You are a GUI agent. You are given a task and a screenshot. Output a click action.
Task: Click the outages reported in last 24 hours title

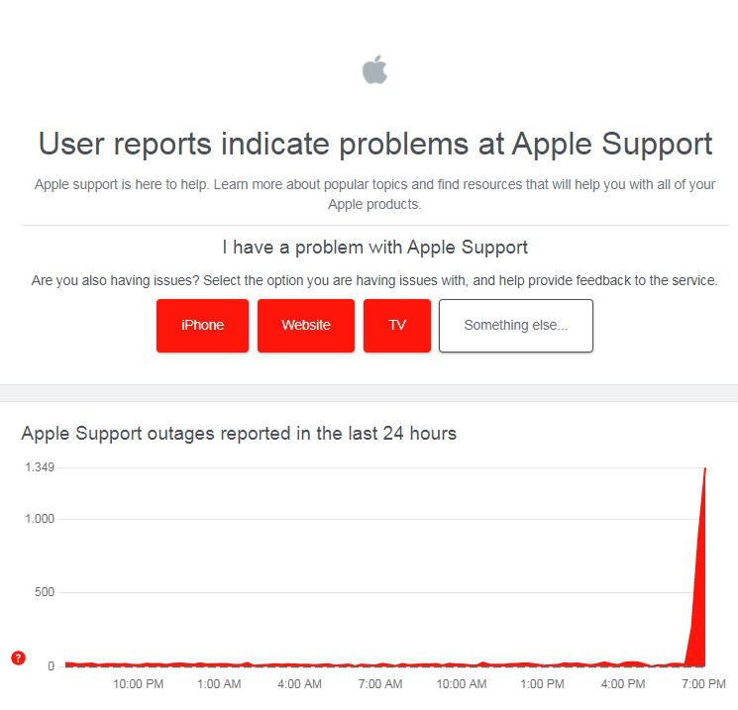tap(239, 433)
